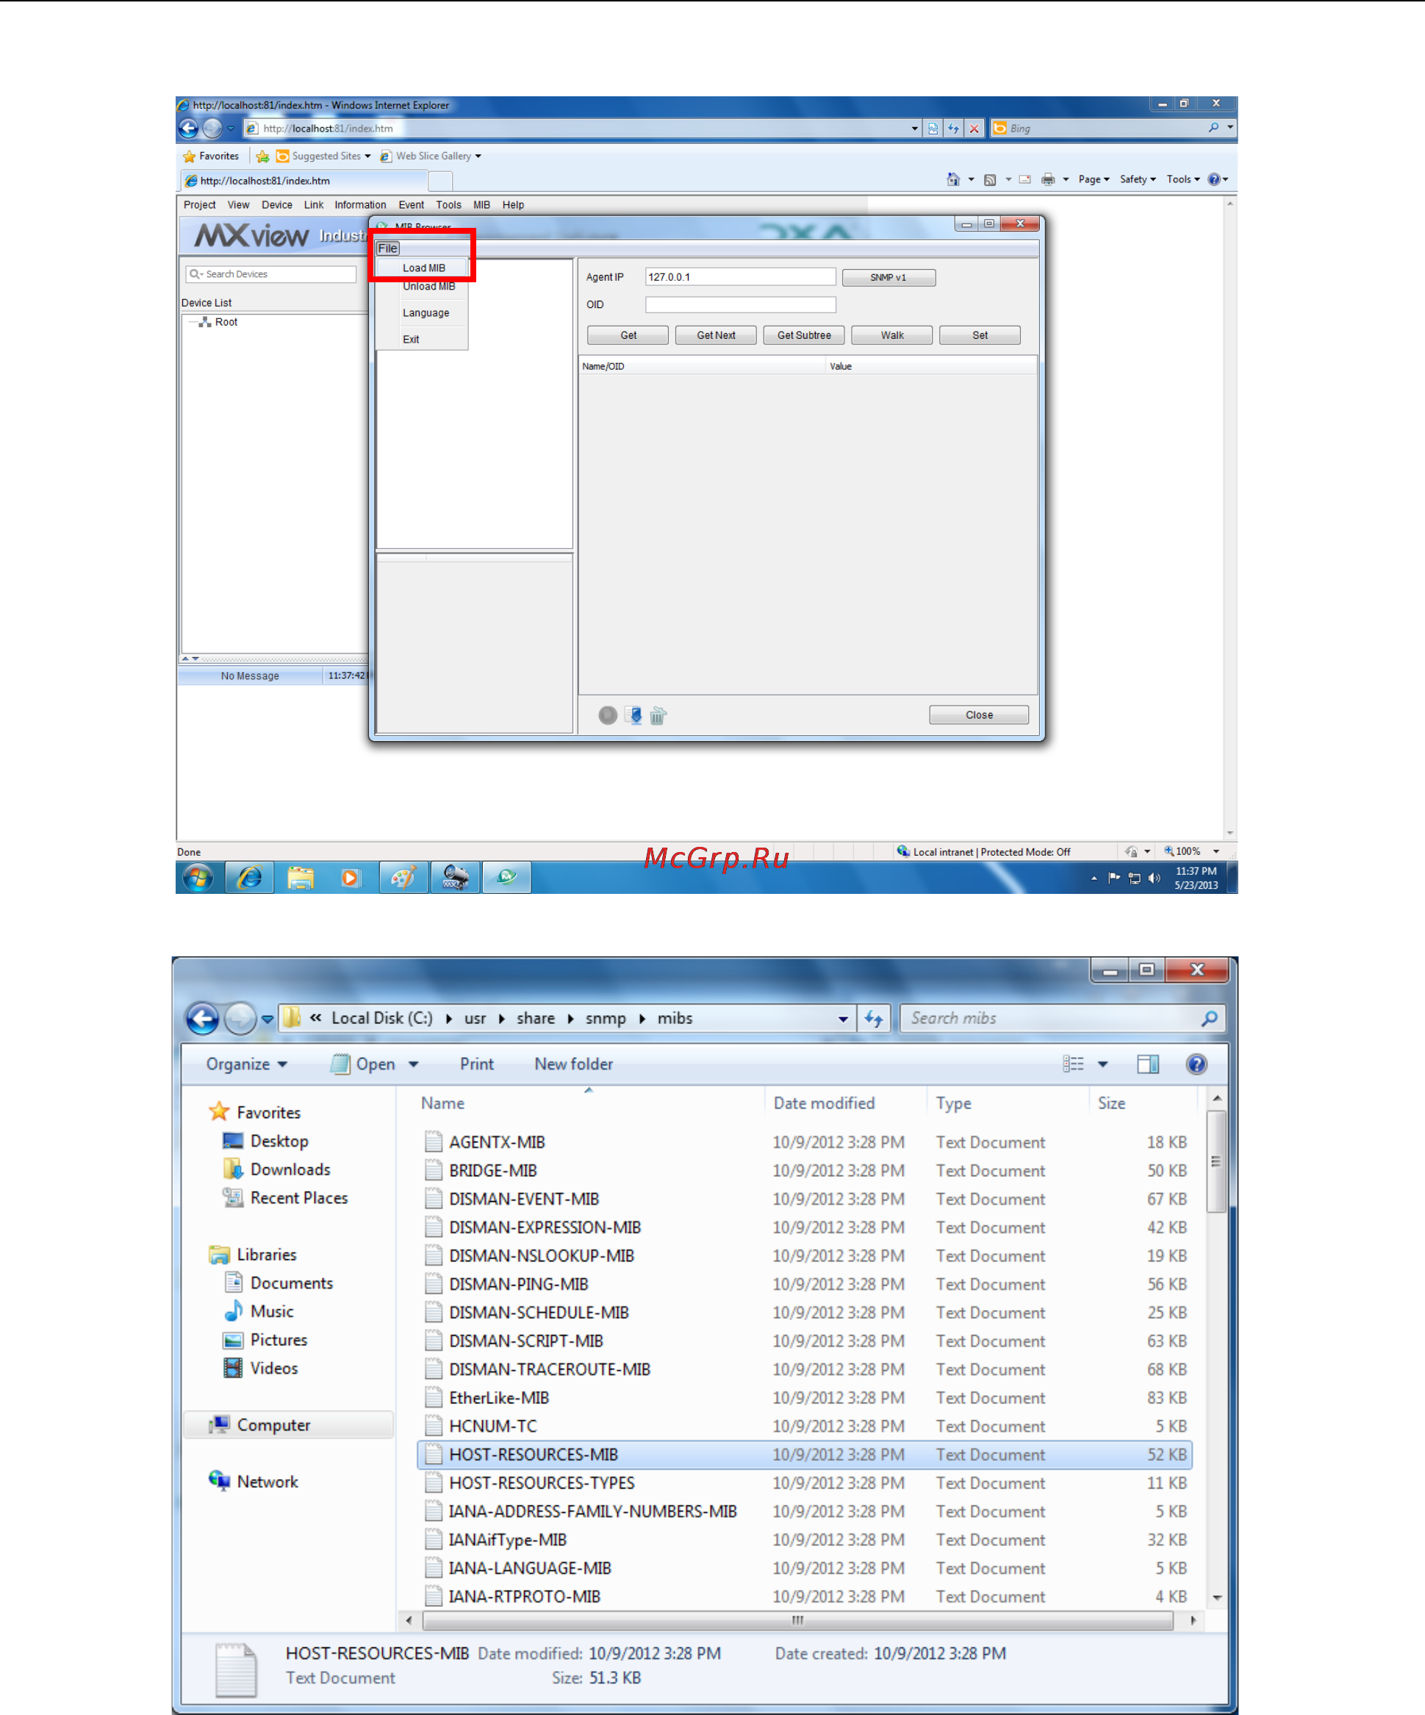Click the RSS feeds icon in IE
Image resolution: width=1425 pixels, height=1715 pixels.
coord(990,179)
